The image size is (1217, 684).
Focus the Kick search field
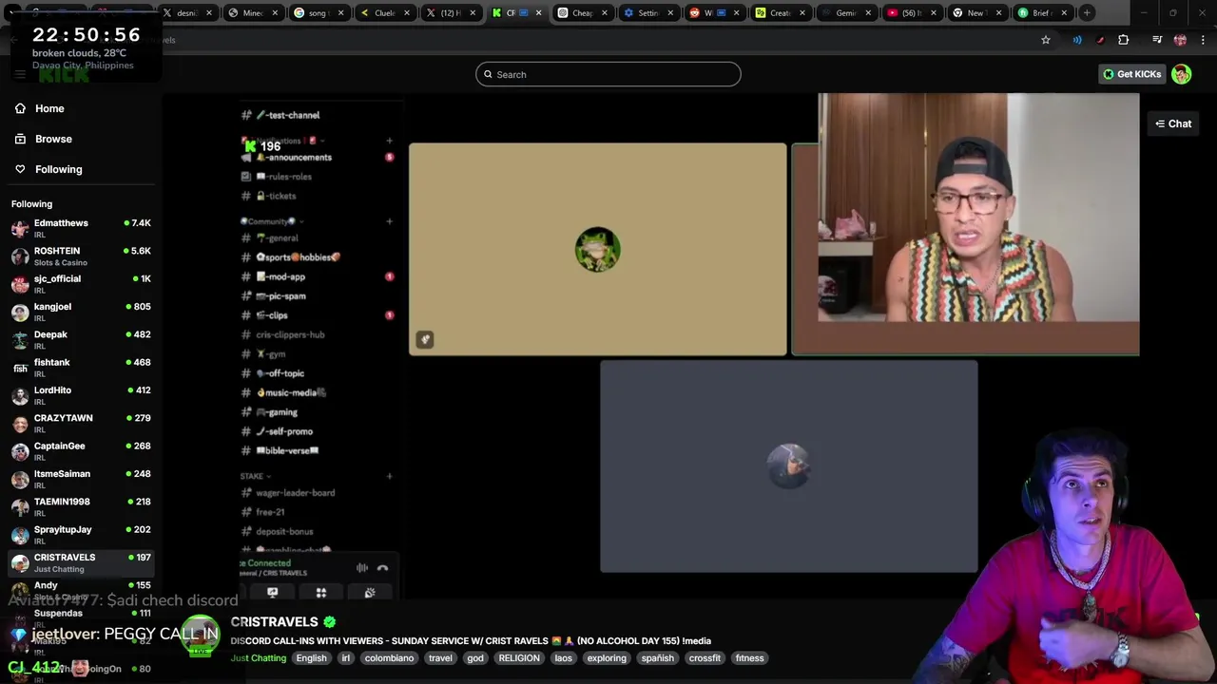point(608,74)
